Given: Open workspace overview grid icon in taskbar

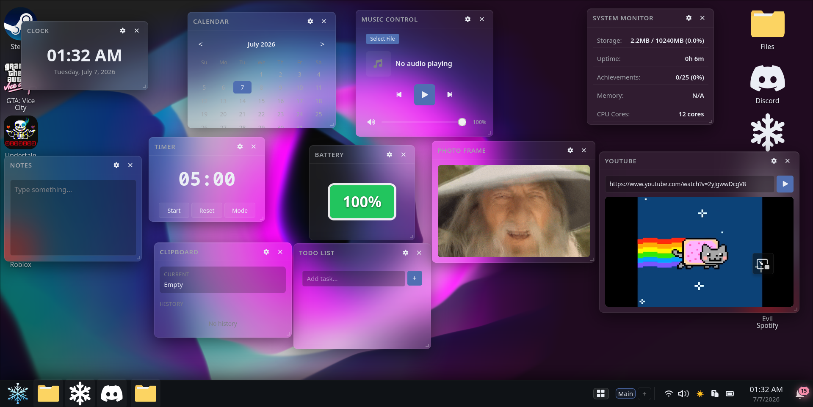Looking at the screenshot, I should 601,394.
